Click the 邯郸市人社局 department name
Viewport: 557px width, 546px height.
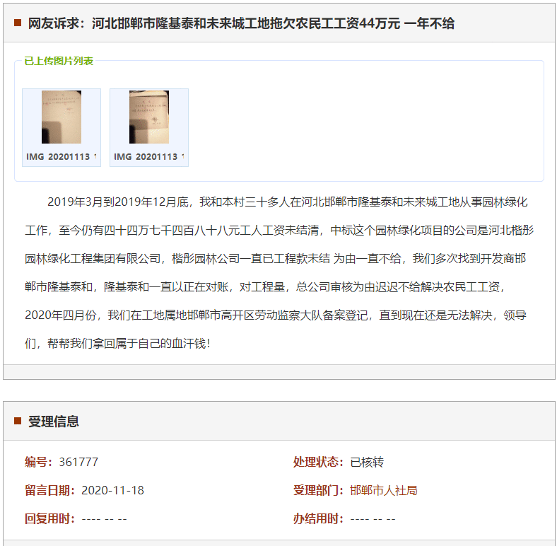pos(384,491)
